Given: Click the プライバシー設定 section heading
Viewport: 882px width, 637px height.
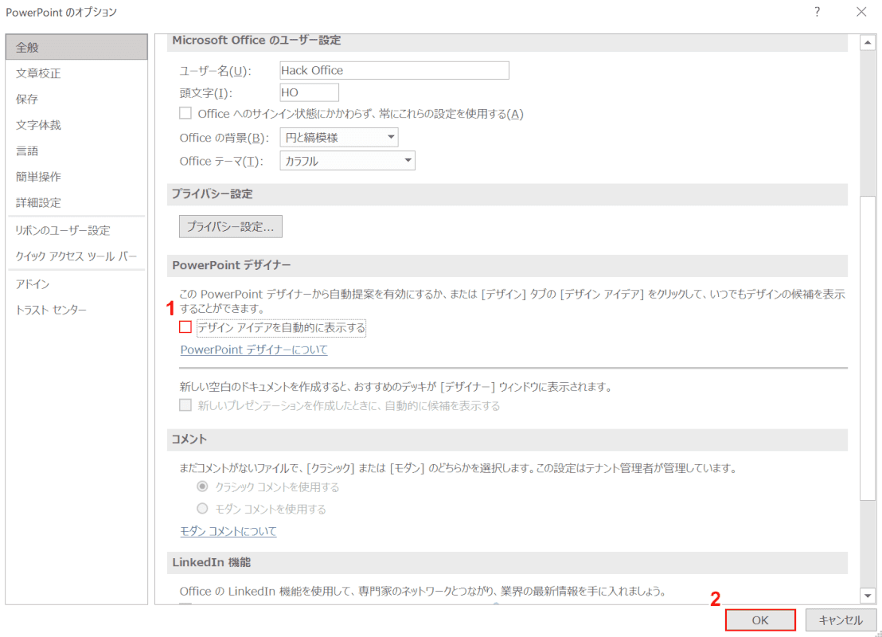Looking at the screenshot, I should click(212, 194).
